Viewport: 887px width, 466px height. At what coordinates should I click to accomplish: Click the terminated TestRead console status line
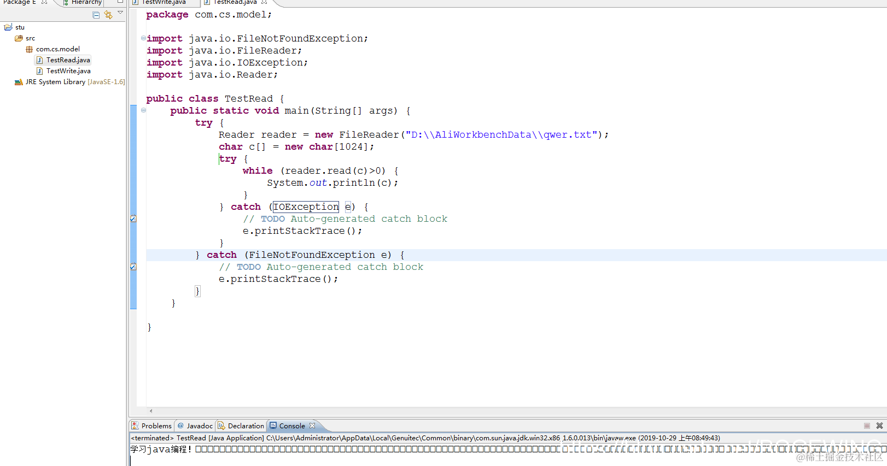425,438
